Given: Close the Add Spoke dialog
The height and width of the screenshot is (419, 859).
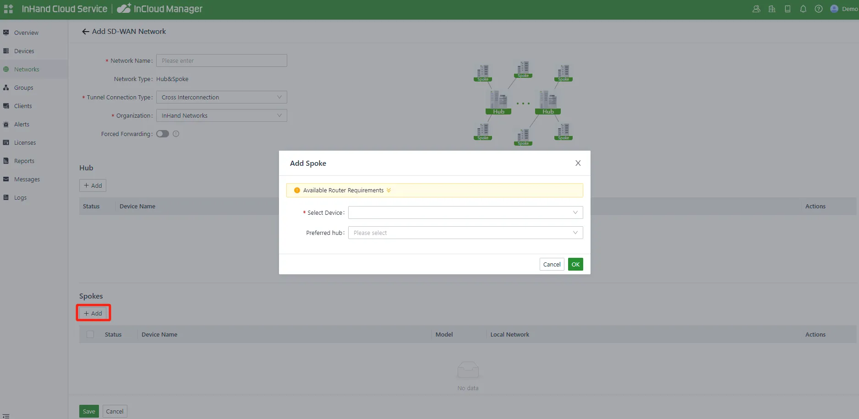Looking at the screenshot, I should 578,163.
